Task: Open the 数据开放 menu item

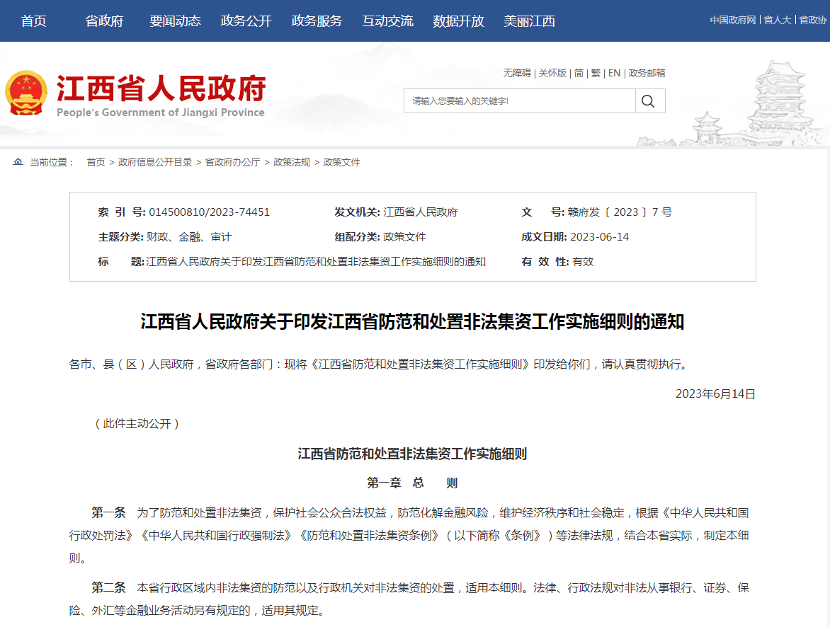Action: [x=458, y=21]
